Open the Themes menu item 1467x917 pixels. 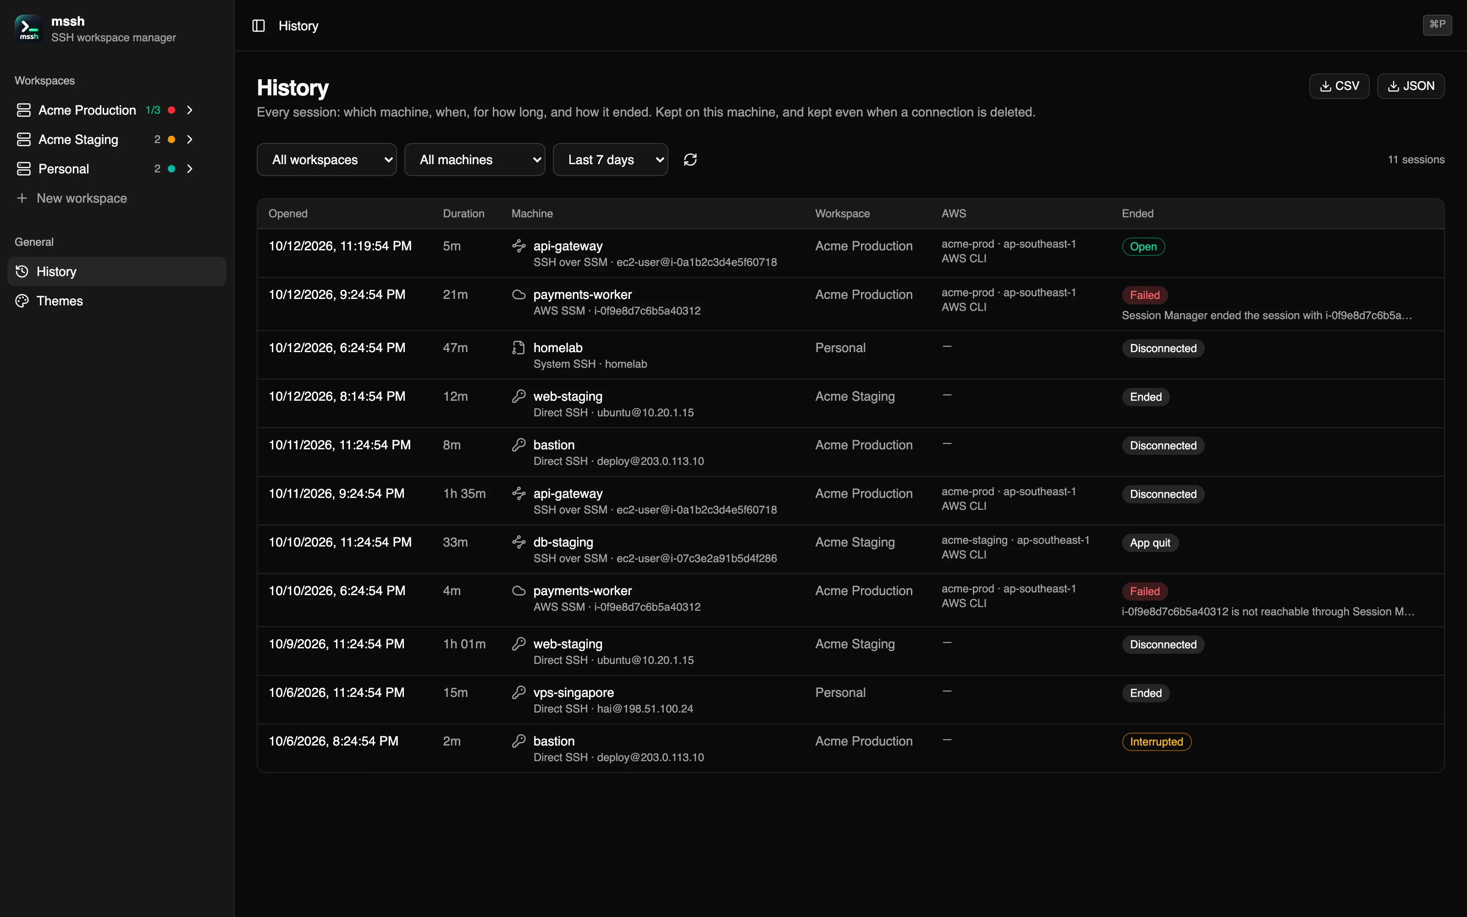[x=116, y=301]
